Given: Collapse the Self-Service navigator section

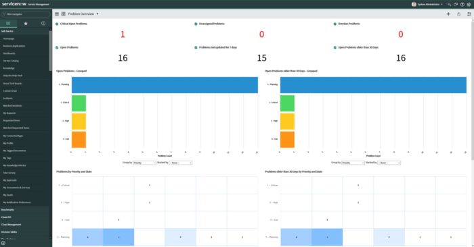Looking at the screenshot, I should click(7, 31).
